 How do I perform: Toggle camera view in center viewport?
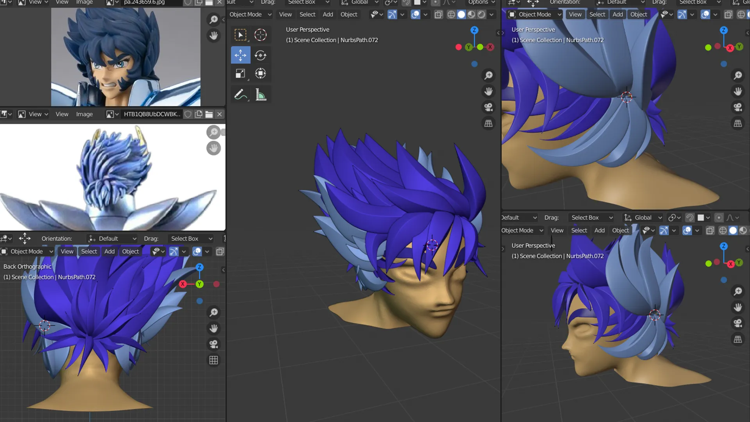click(488, 107)
